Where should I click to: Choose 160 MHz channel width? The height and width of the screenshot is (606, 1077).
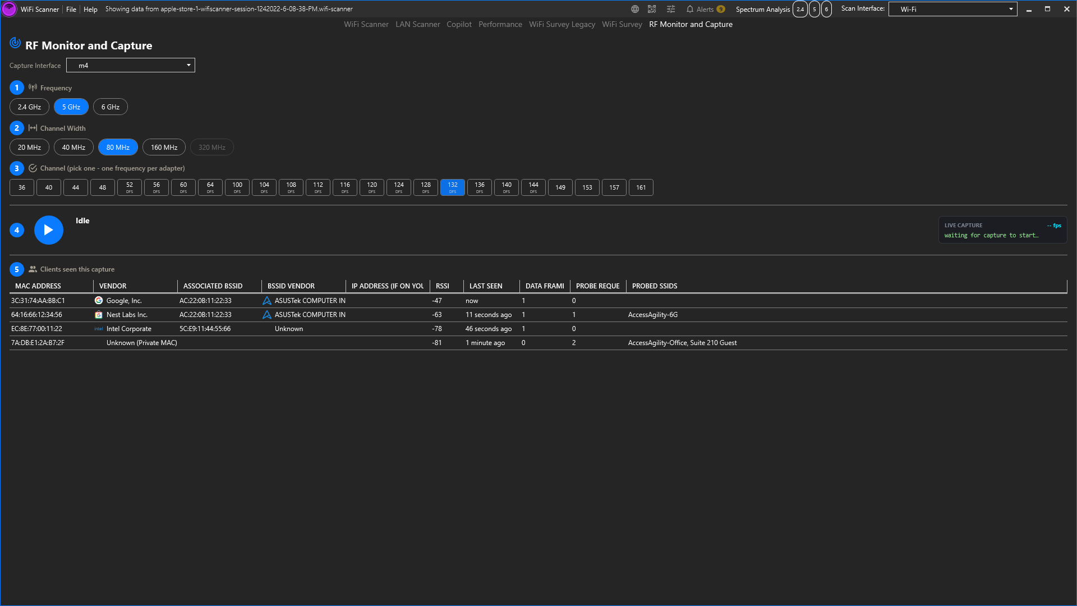tap(164, 147)
